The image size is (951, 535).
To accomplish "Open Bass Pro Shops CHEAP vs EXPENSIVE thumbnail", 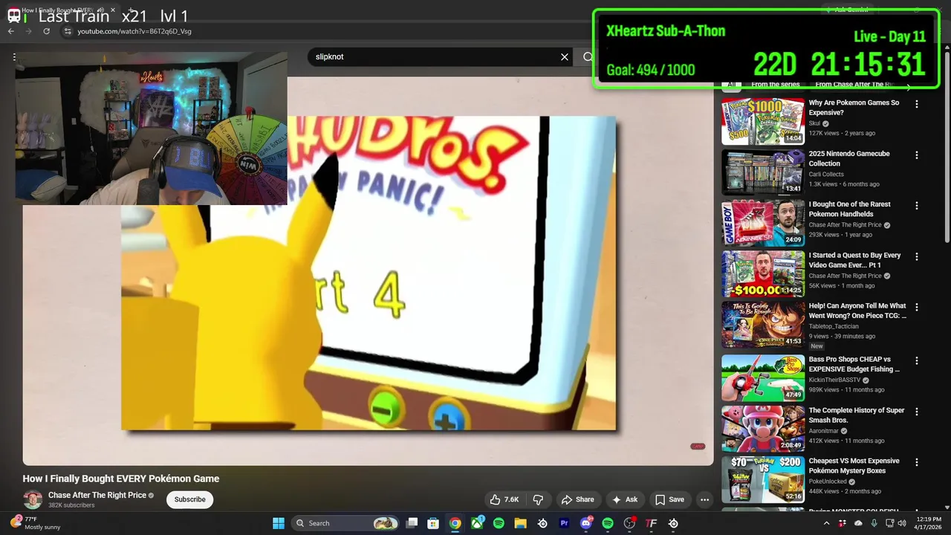I will [x=763, y=377].
